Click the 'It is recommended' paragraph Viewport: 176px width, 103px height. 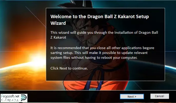102,53
